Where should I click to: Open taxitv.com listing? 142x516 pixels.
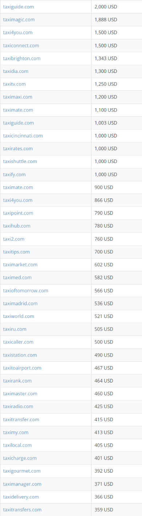tap(15, 84)
